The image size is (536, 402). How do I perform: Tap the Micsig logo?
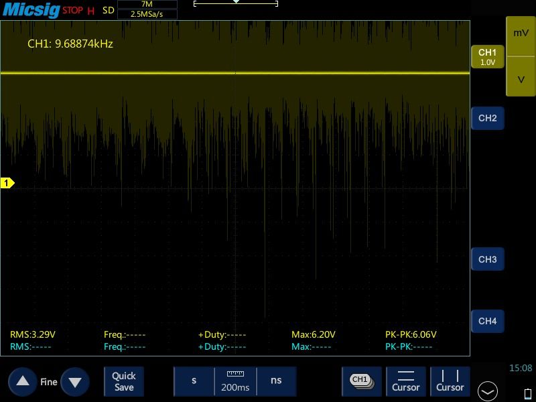pyautogui.click(x=31, y=9)
